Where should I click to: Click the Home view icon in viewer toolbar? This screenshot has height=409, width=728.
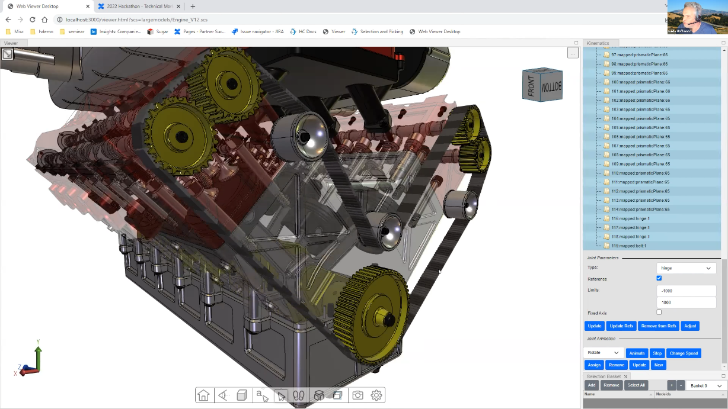point(204,395)
